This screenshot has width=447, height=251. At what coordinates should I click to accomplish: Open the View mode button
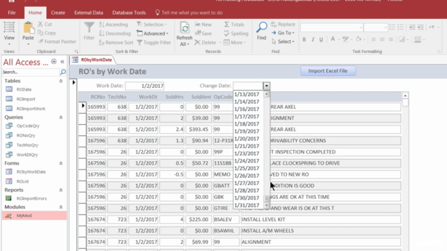(x=9, y=33)
